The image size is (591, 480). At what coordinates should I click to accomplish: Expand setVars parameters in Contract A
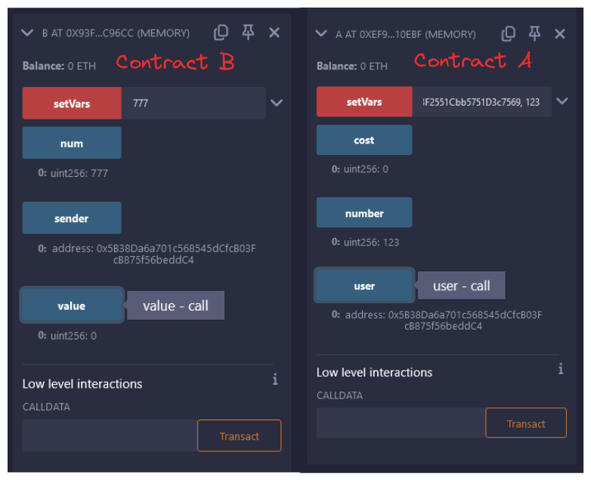pos(562,101)
